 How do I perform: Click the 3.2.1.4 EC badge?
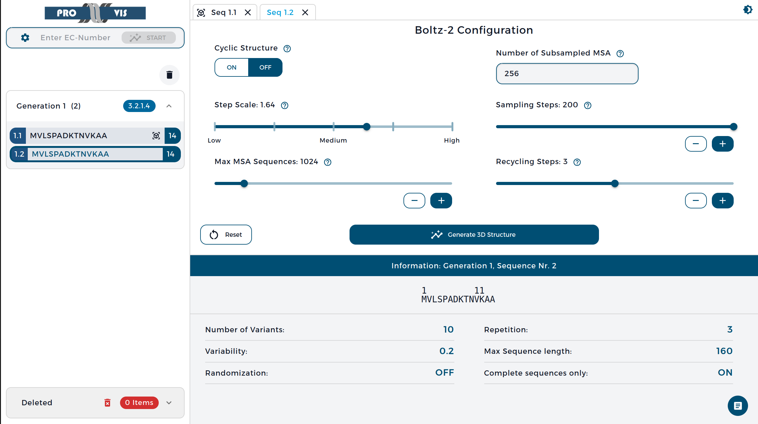139,106
